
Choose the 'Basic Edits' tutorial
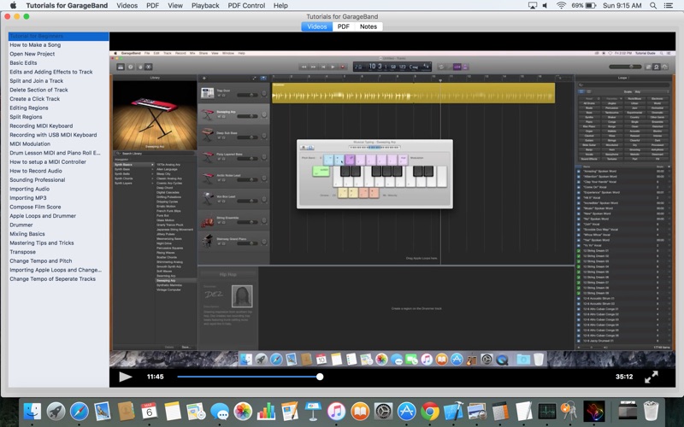58,62
